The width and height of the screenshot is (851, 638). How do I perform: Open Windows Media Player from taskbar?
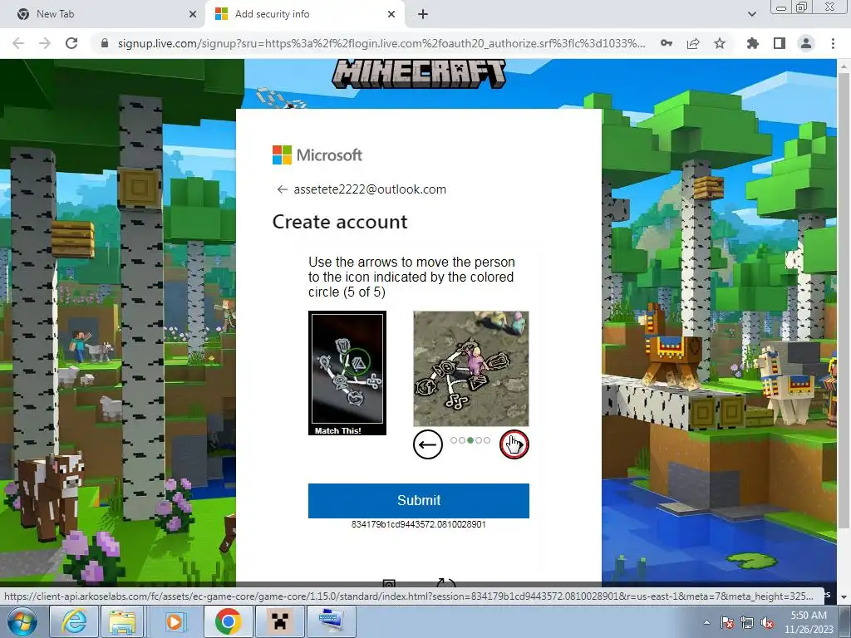click(x=175, y=621)
